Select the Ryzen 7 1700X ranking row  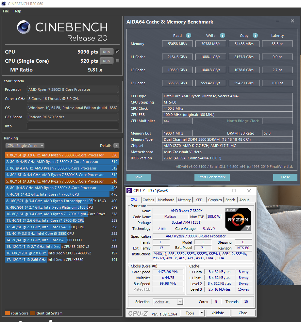[62, 214]
